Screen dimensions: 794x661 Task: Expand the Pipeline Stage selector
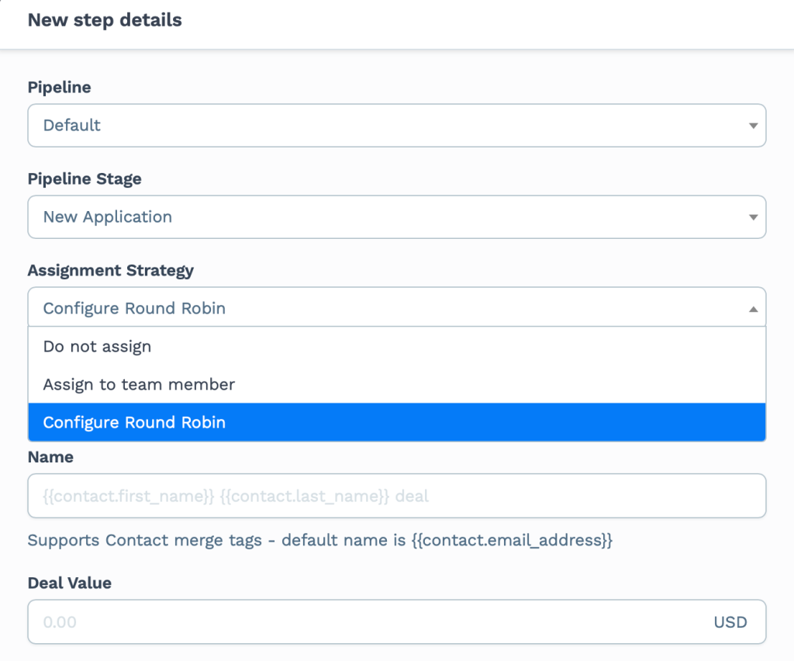click(x=397, y=217)
